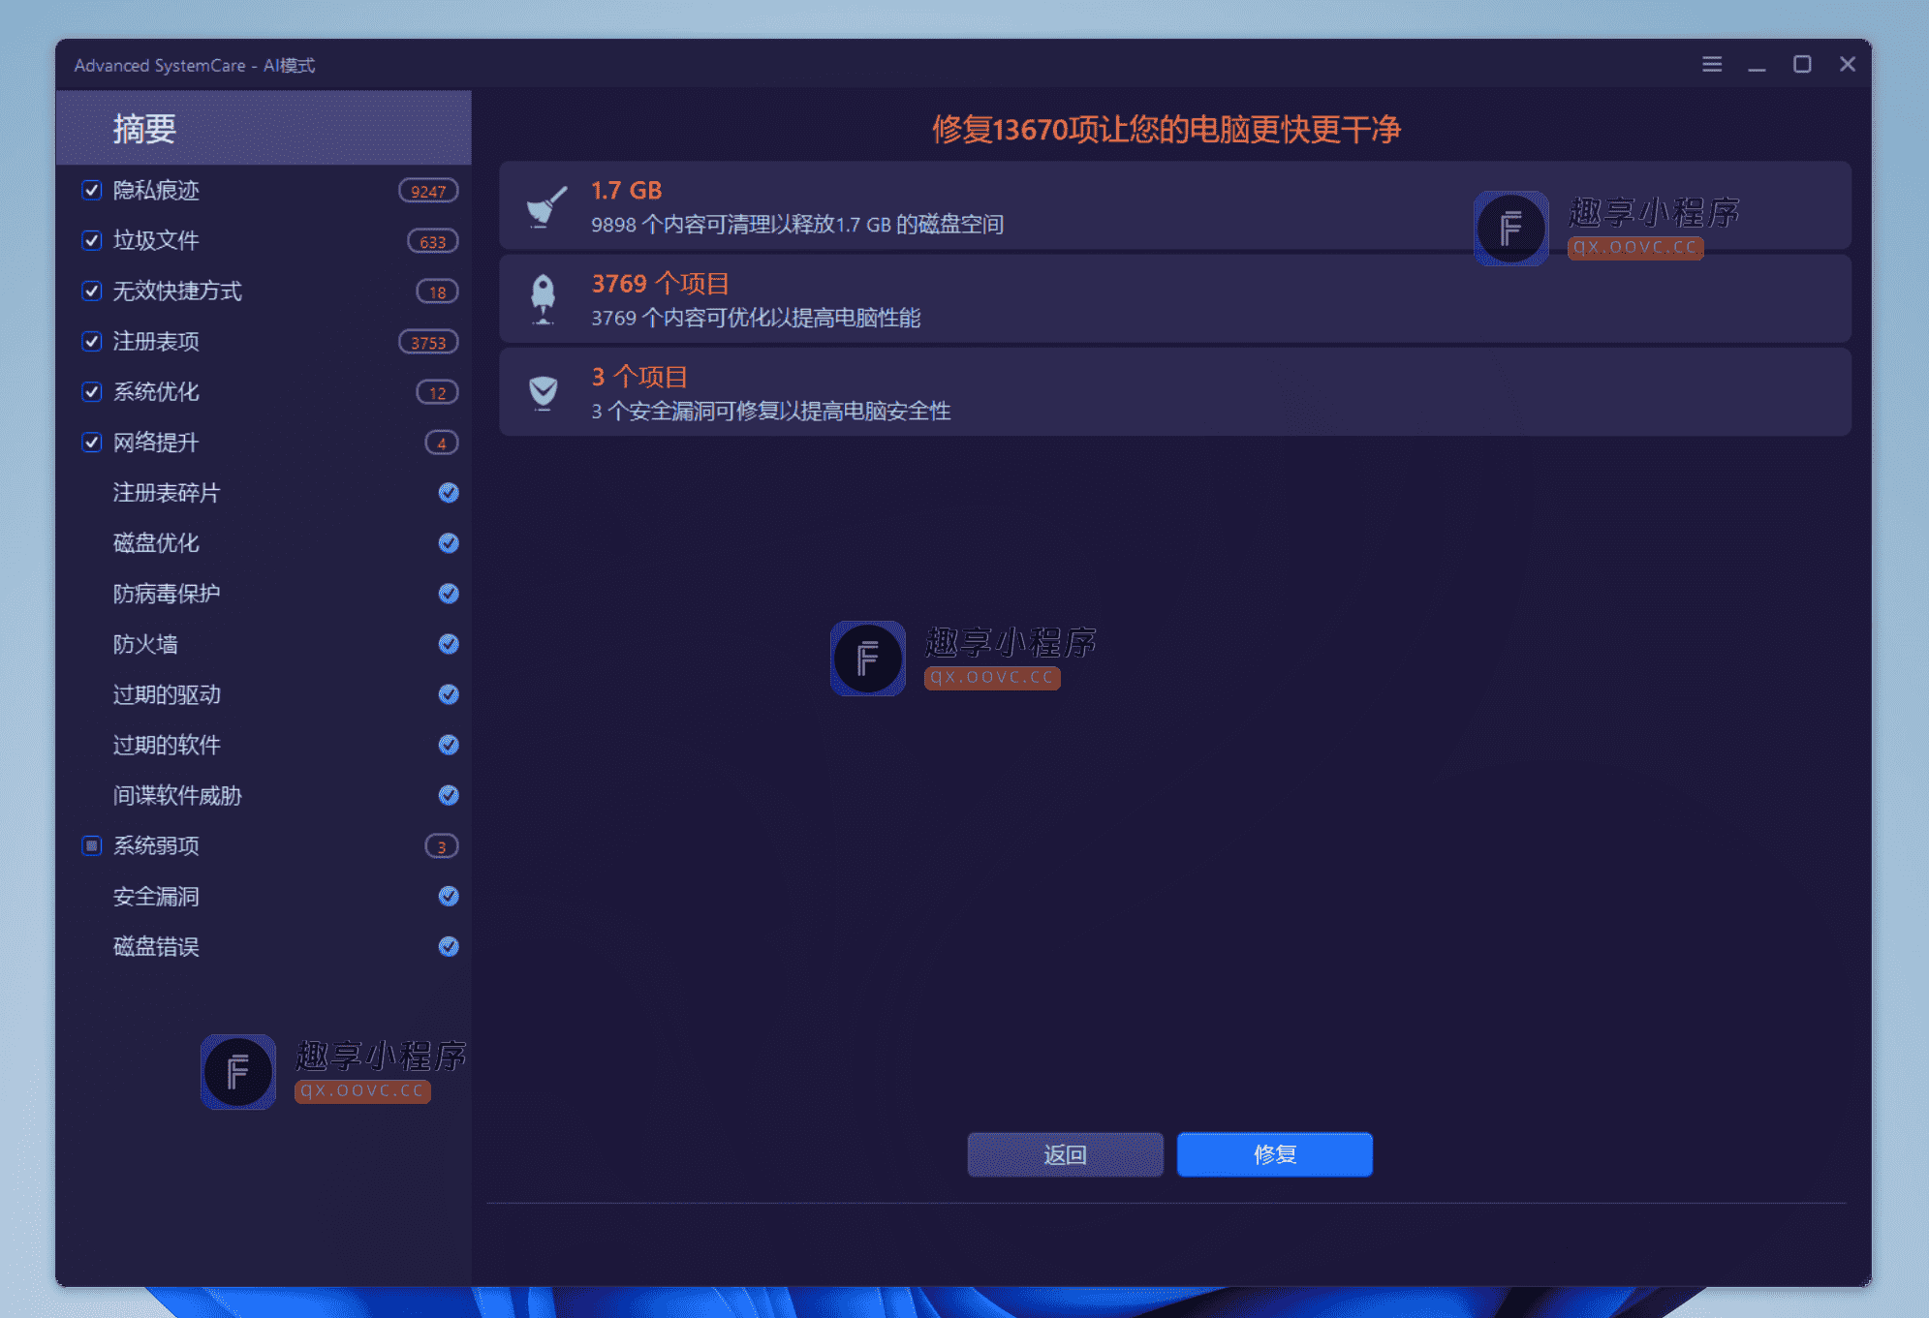Image resolution: width=1929 pixels, height=1318 pixels.
Task: Click the blue check icon next to 安全漏洞
Action: [x=448, y=896]
